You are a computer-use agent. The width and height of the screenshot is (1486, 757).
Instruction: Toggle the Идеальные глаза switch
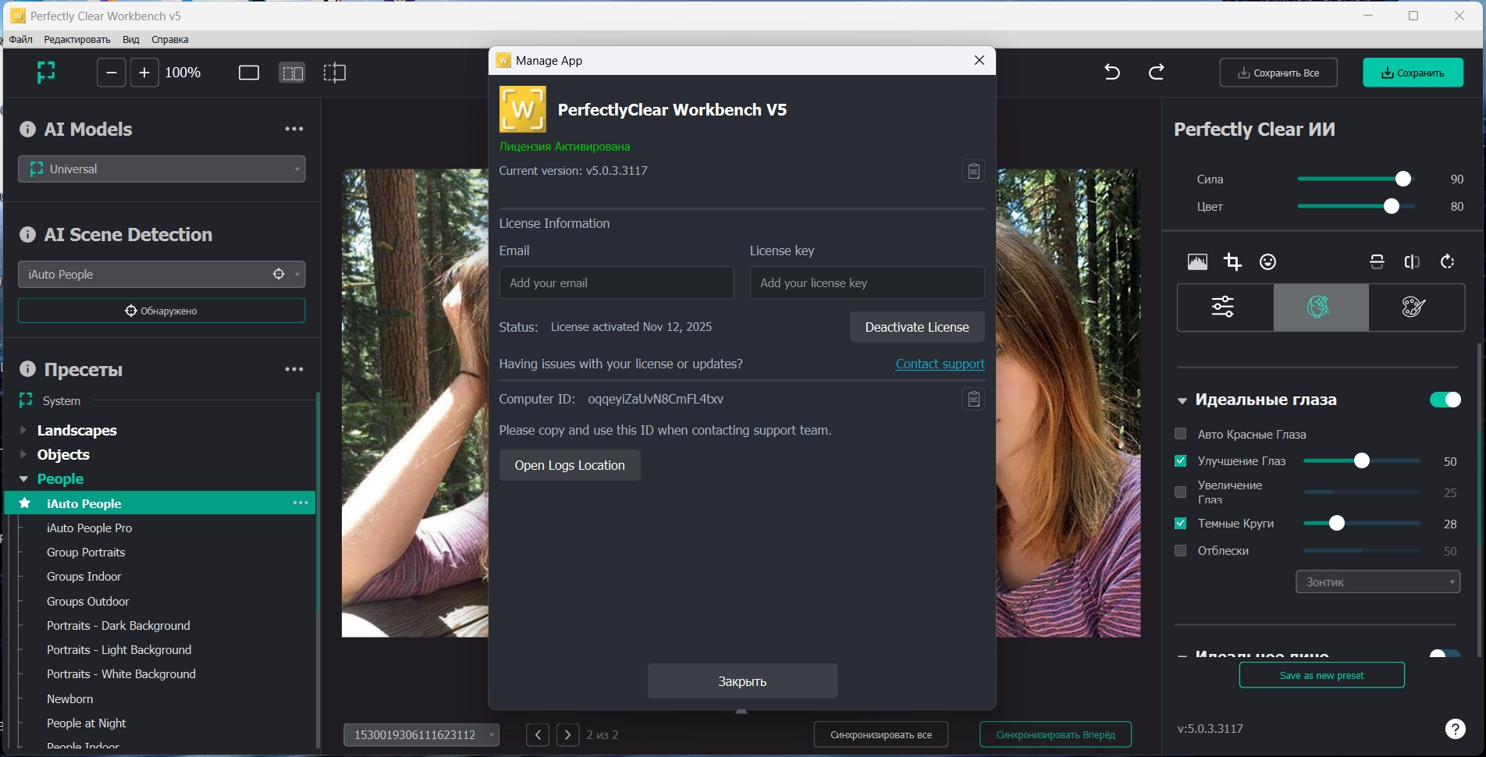coord(1445,400)
